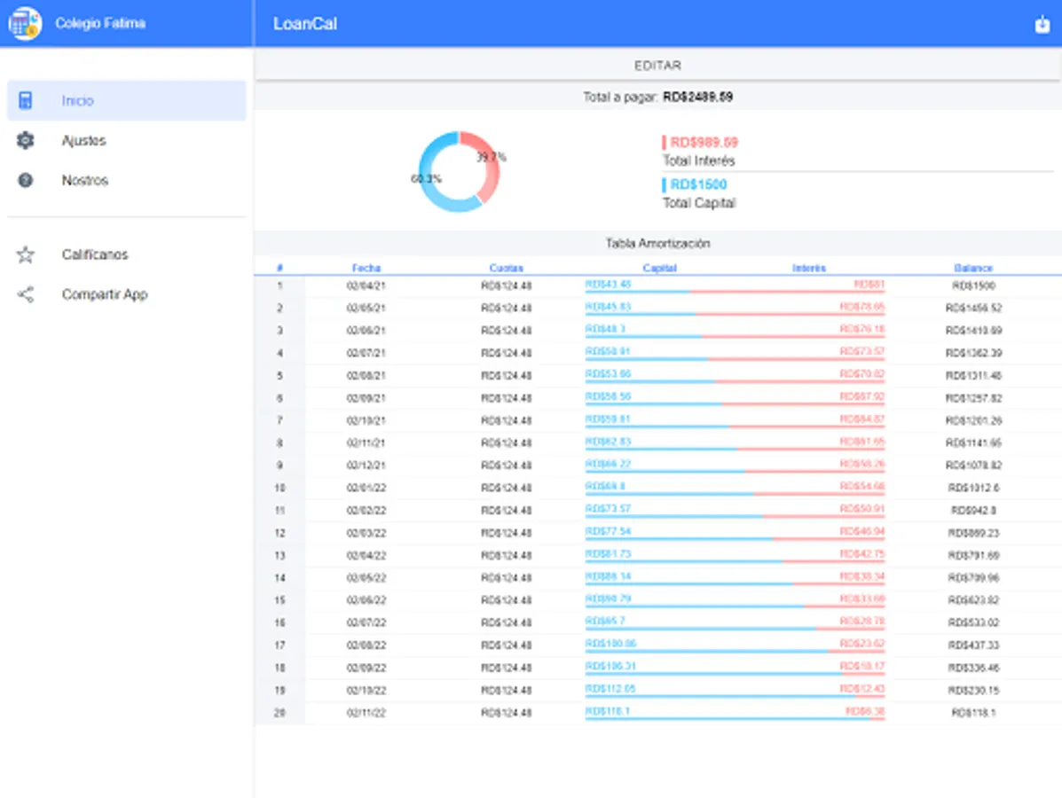Select amortization row dated 02/11/22
The image size is (1062, 798).
click(x=366, y=713)
